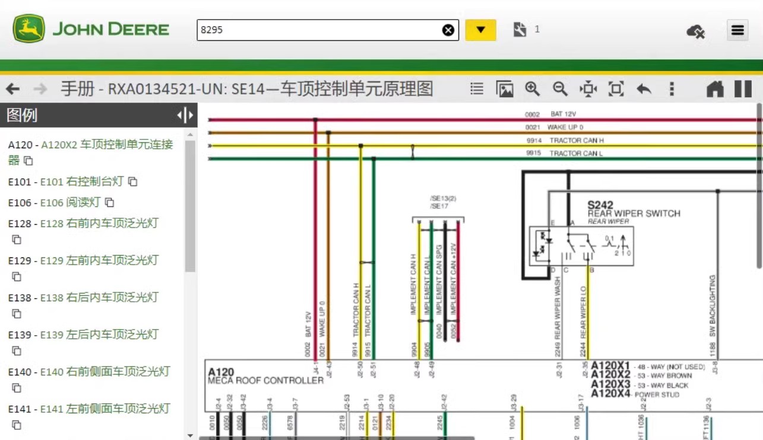Open the service tools icon showing 1
Viewport: 763px width, 440px height.
click(x=520, y=30)
